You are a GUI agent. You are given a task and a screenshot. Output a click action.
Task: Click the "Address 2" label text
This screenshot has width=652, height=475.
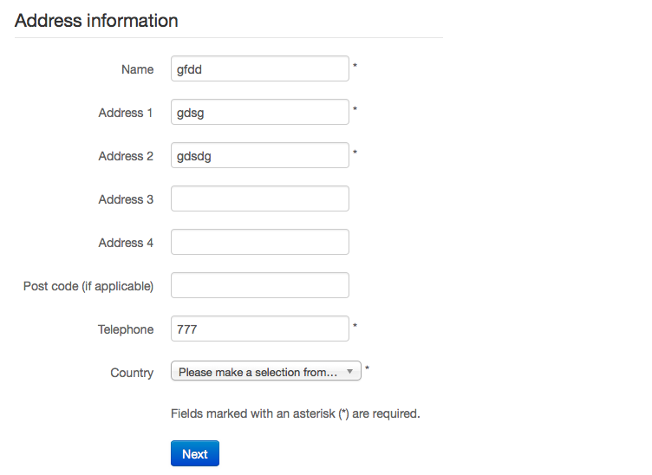pos(126,156)
